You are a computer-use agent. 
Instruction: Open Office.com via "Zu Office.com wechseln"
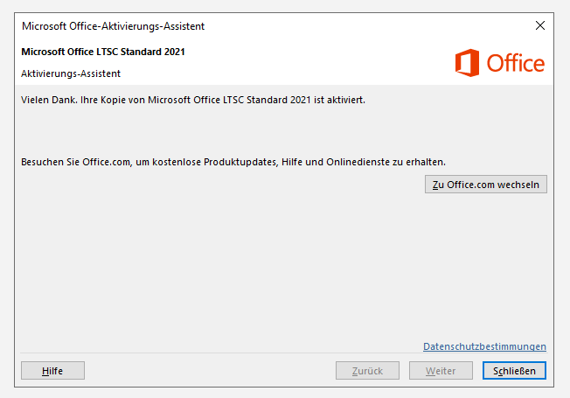pyautogui.click(x=485, y=184)
